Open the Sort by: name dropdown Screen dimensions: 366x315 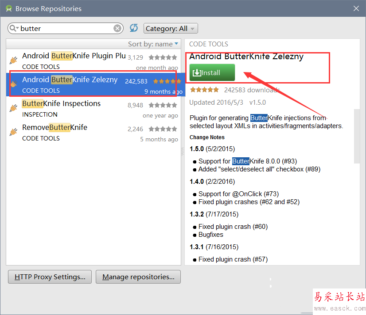tap(153, 44)
